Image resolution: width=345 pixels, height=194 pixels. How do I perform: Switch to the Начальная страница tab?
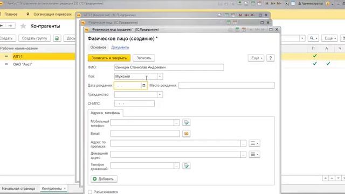pos(18,189)
